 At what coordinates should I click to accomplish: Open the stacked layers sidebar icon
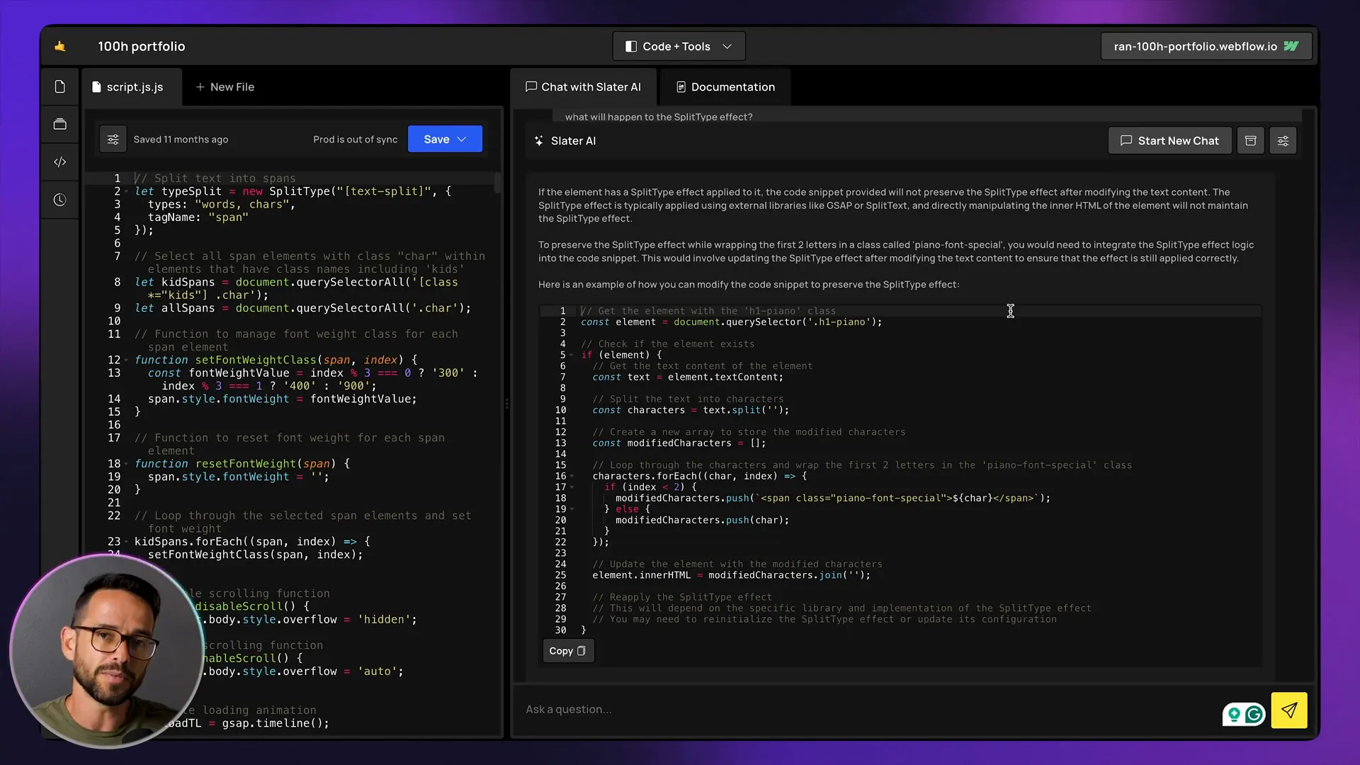pyautogui.click(x=60, y=124)
